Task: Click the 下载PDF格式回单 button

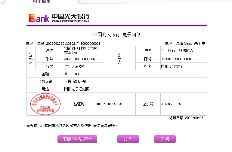Action: click(77, 139)
